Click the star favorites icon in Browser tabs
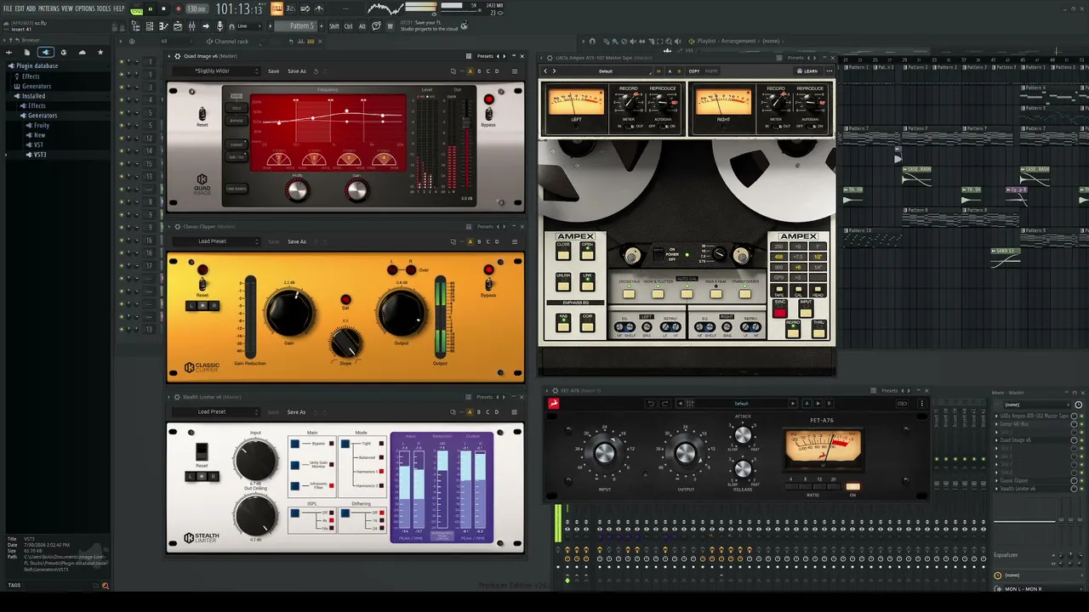 100,52
